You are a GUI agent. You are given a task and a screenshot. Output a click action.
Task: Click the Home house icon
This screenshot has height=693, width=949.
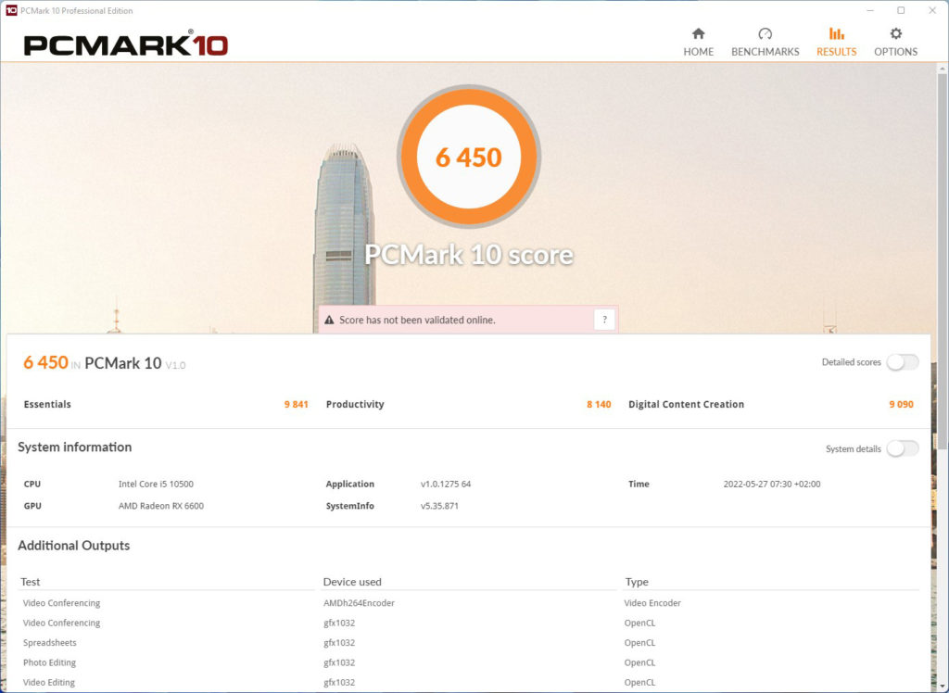(x=698, y=35)
